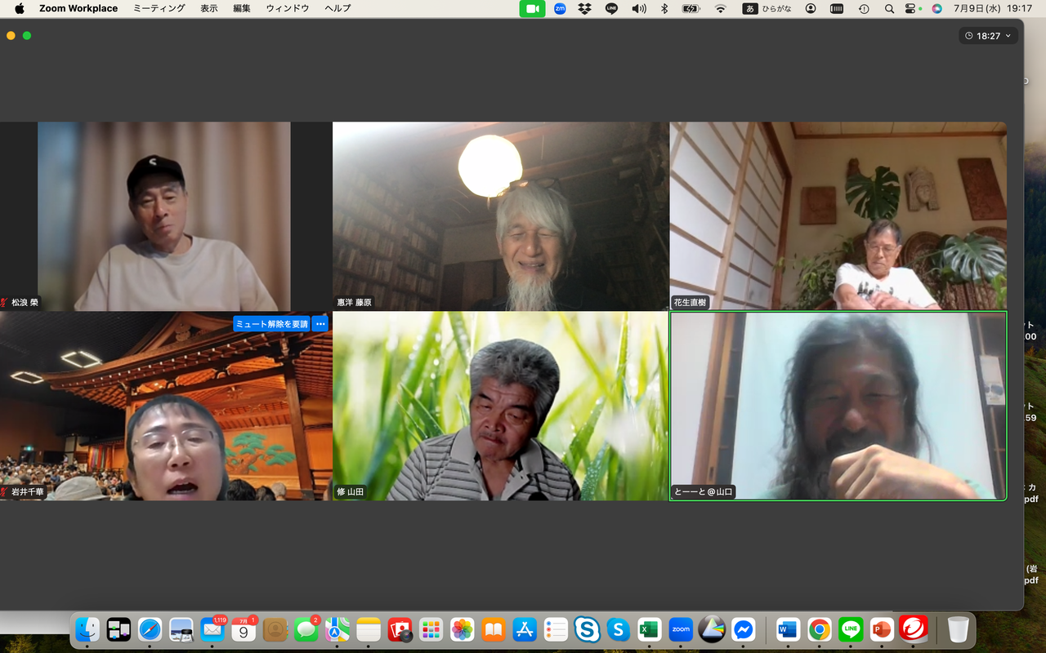Open Microsoft Excel in the Dock
Image resolution: width=1046 pixels, height=653 pixels.
point(650,629)
